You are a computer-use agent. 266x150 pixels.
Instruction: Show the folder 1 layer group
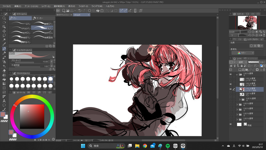tap(230, 119)
